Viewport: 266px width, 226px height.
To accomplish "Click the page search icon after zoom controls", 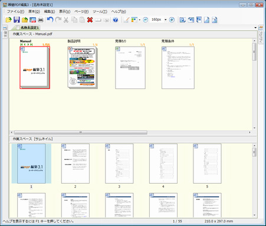I will coord(183,19).
